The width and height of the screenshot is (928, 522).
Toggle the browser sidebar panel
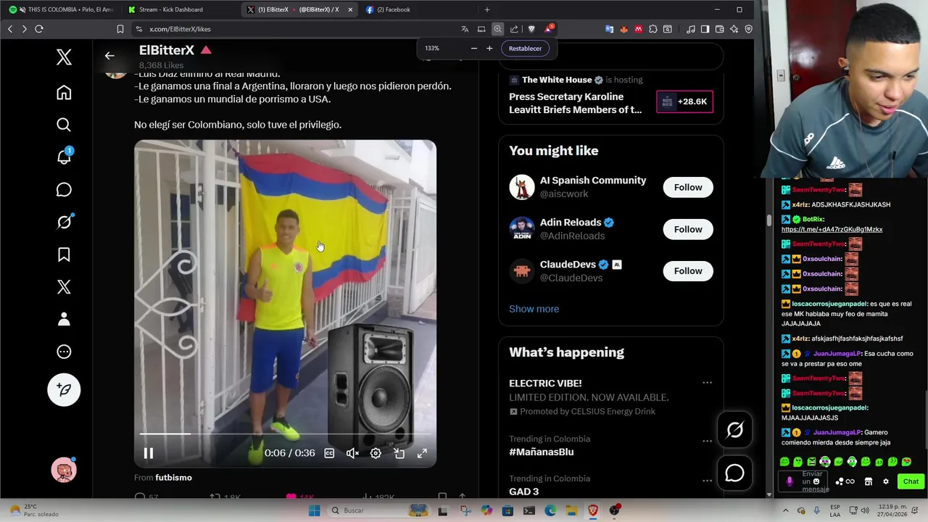(705, 29)
